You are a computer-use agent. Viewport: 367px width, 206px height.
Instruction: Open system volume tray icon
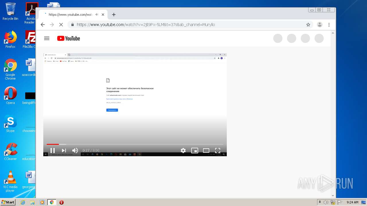point(326,202)
